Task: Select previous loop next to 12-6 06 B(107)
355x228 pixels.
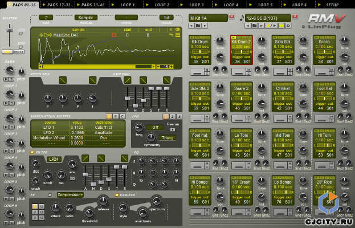Action: (248, 26)
